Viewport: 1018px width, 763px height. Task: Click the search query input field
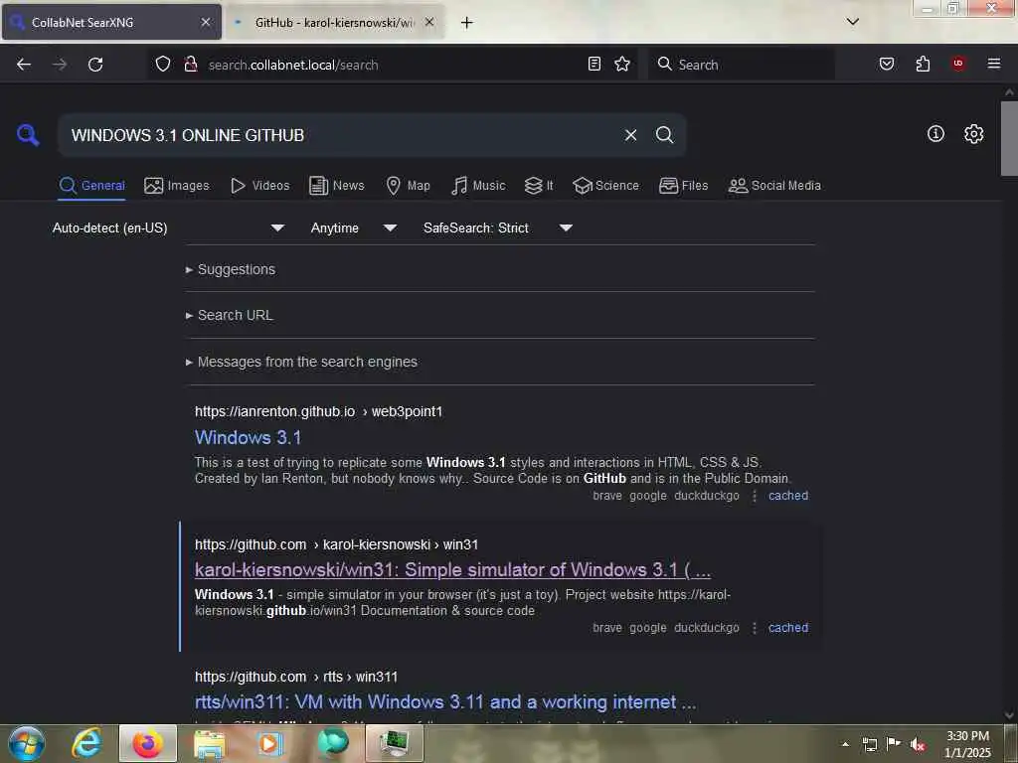pos(341,135)
